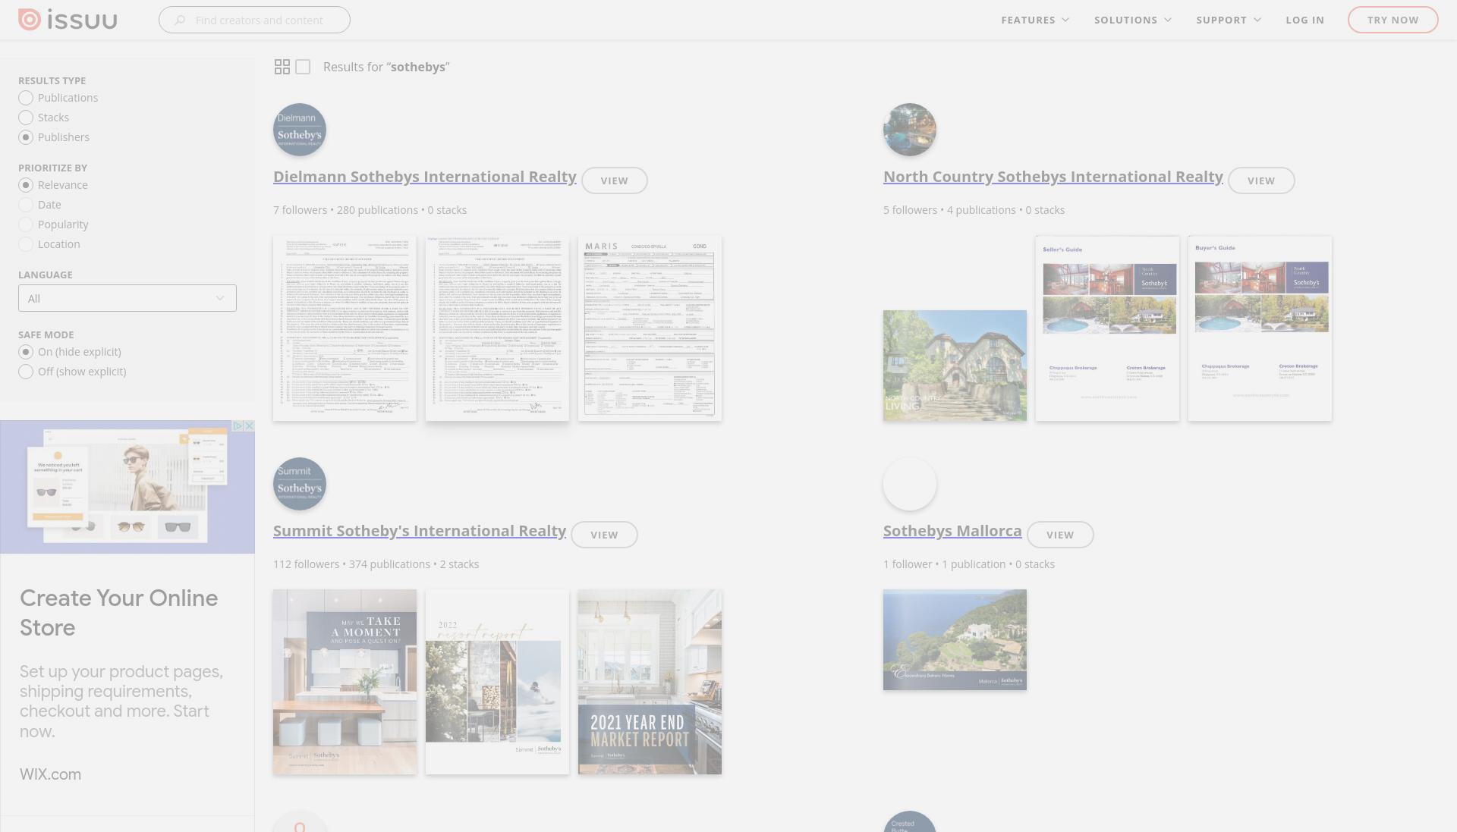Open the Language All dropdown
The width and height of the screenshot is (1457, 832).
tap(127, 298)
